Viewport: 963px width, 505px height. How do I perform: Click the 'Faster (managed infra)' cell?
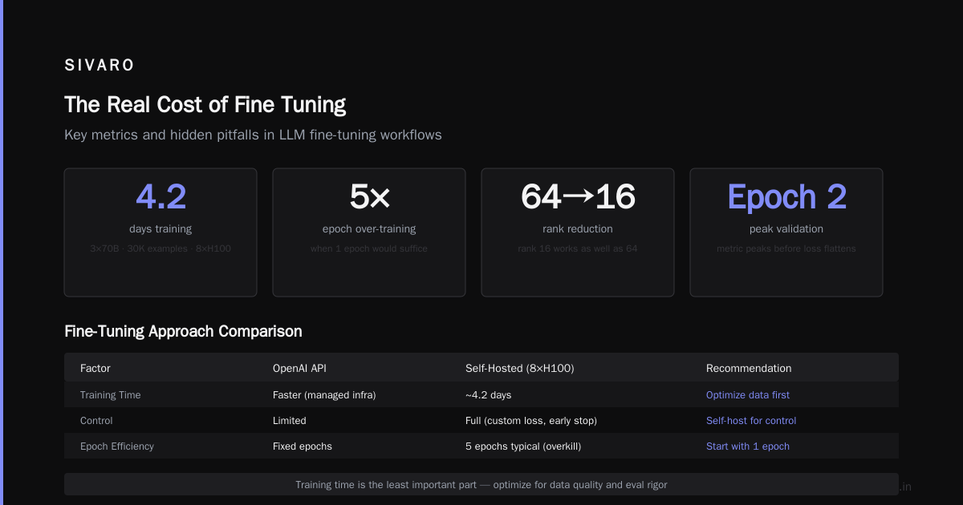point(324,394)
